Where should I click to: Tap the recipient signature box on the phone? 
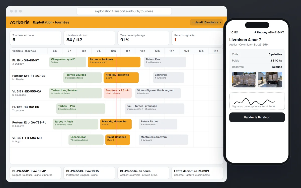click(257, 101)
